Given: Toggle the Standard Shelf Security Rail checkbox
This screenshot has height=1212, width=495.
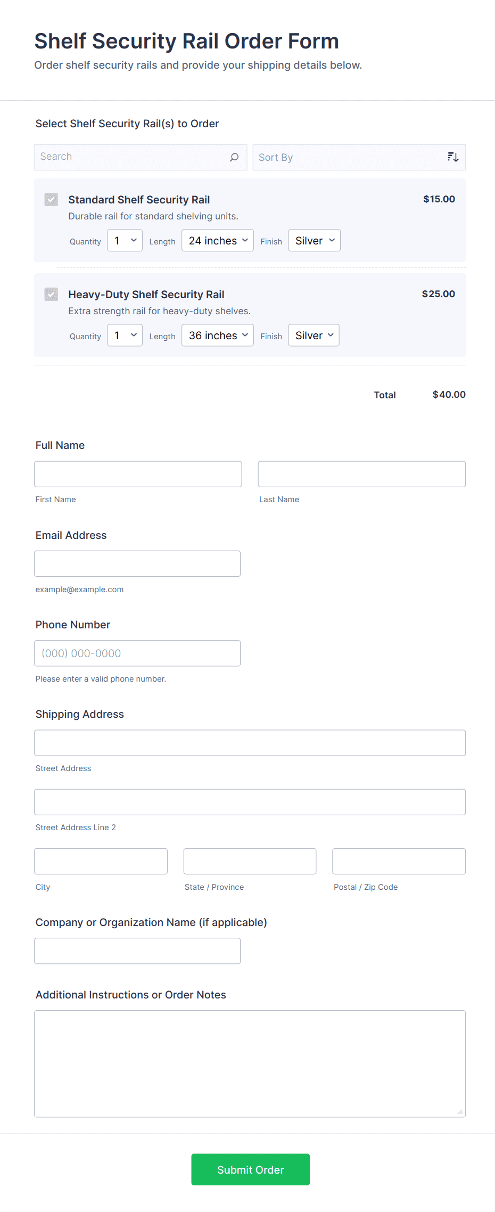Looking at the screenshot, I should coord(51,199).
